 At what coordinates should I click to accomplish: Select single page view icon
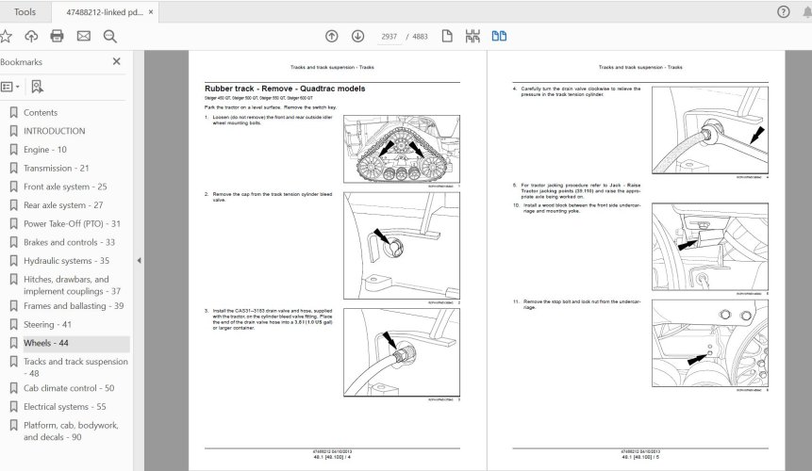pos(447,36)
